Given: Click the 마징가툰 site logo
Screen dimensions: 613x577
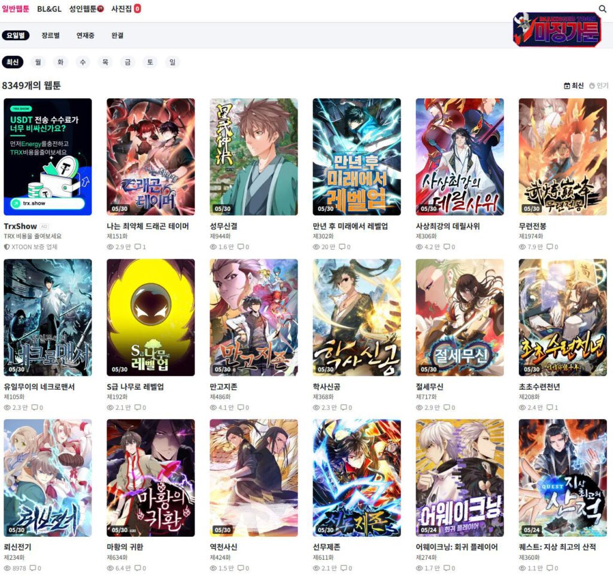Looking at the screenshot, I should point(557,29).
